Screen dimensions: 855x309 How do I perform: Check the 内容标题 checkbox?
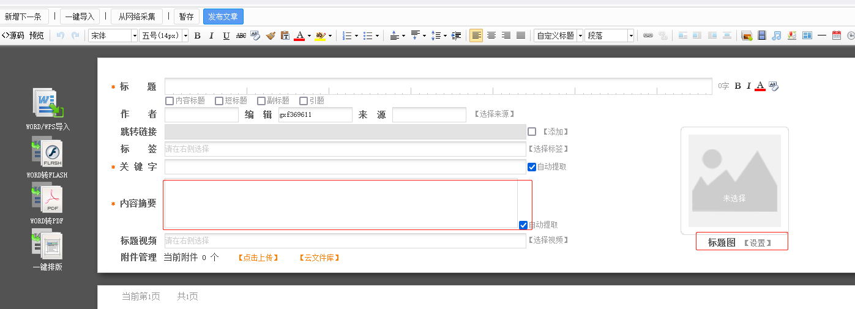(170, 101)
